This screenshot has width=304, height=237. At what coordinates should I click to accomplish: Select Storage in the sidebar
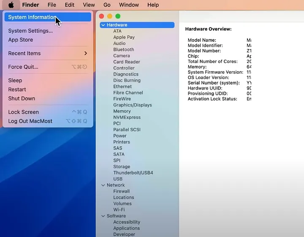pos(122,166)
